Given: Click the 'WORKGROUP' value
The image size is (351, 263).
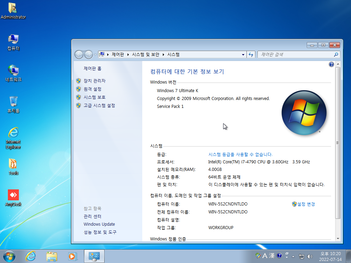Looking at the screenshot, I should 221,227.
